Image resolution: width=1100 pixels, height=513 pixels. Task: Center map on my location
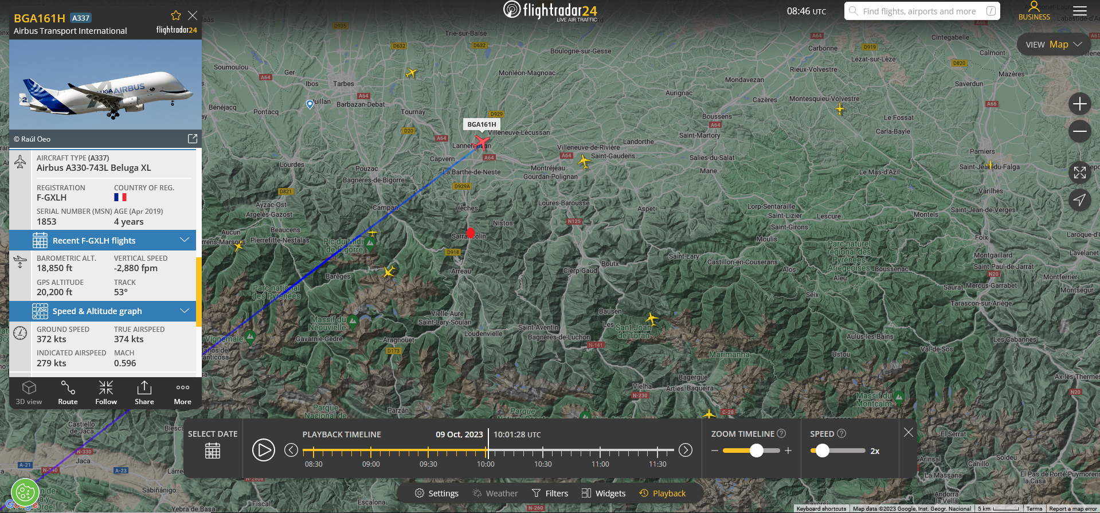coord(1079,199)
